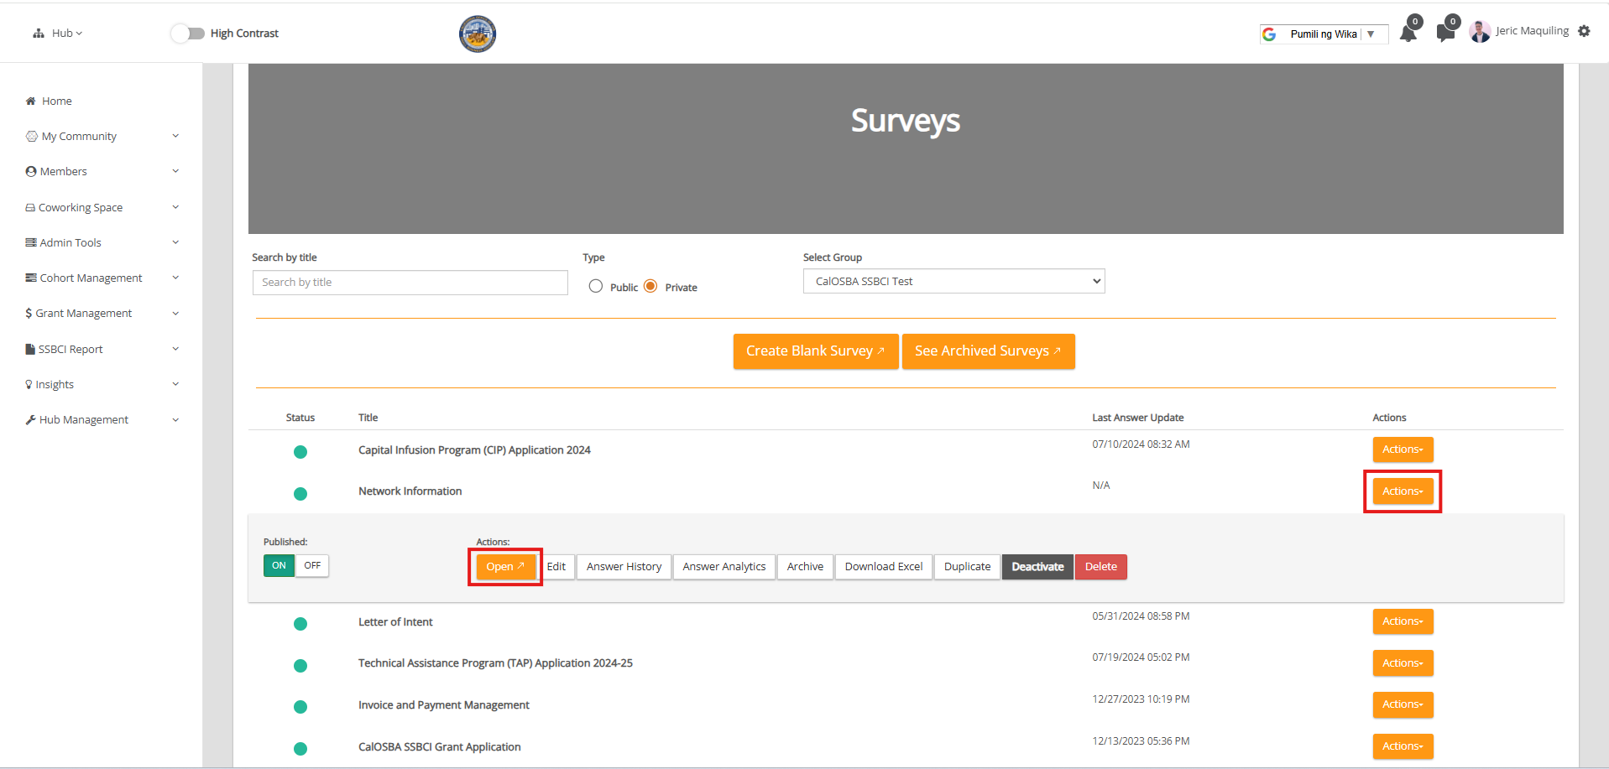Click the notification bell icon
1609x769 pixels.
[1408, 34]
